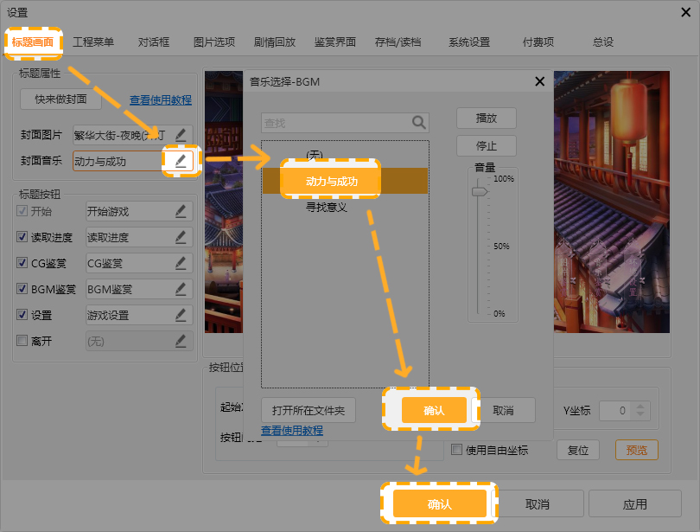Click the 音量 volume slider handle
The width and height of the screenshot is (700, 532).
coord(479,192)
